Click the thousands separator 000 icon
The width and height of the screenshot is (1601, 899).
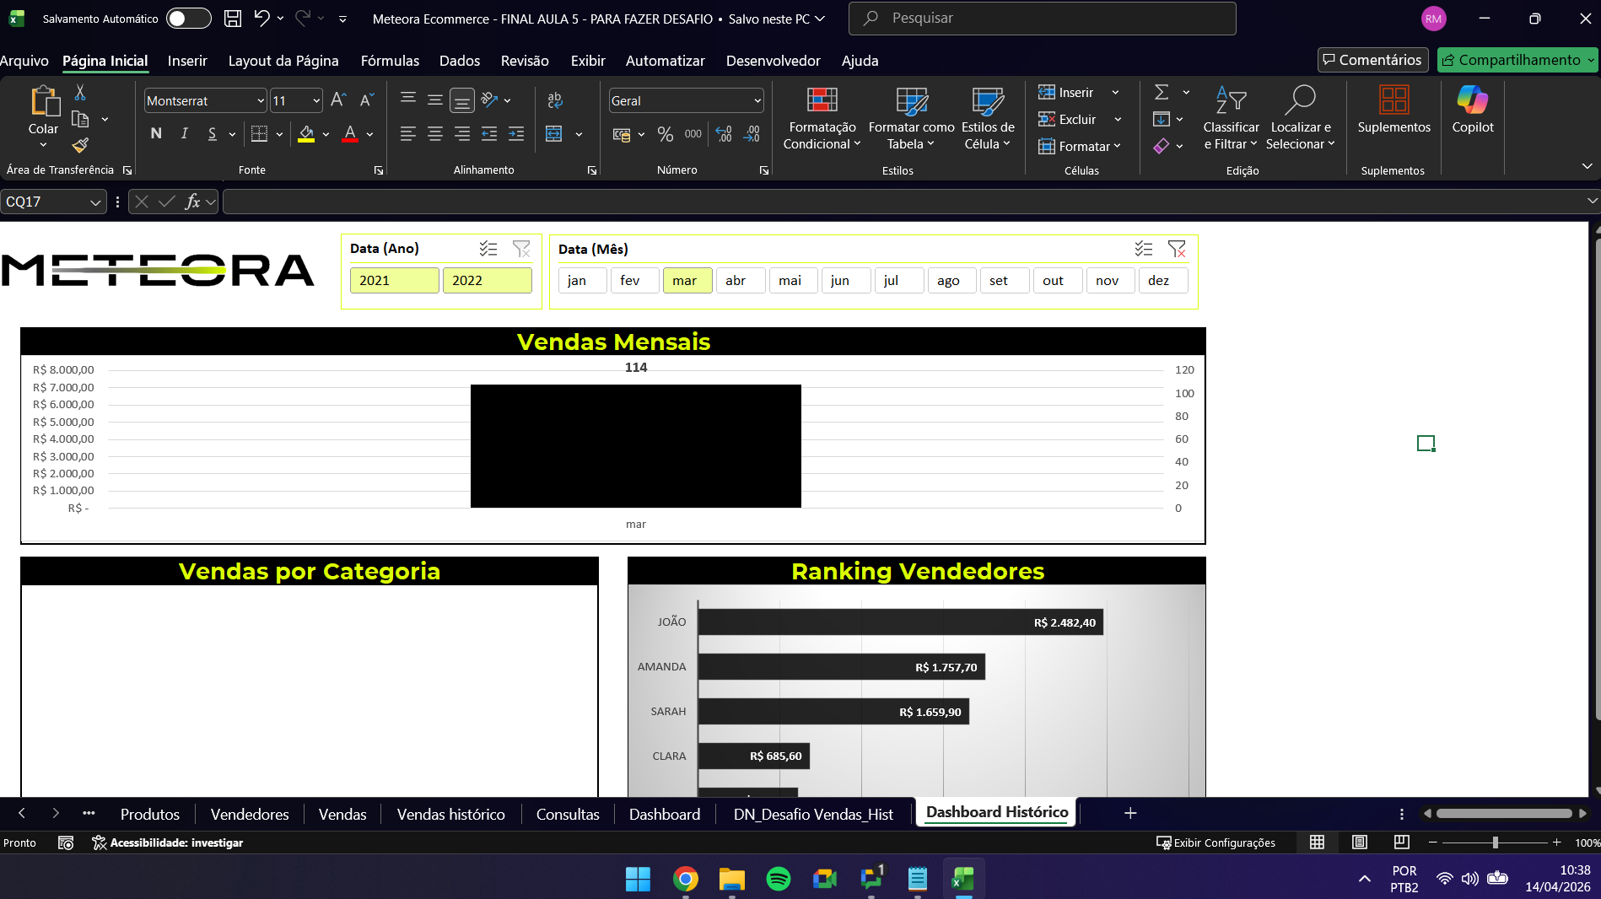point(693,134)
